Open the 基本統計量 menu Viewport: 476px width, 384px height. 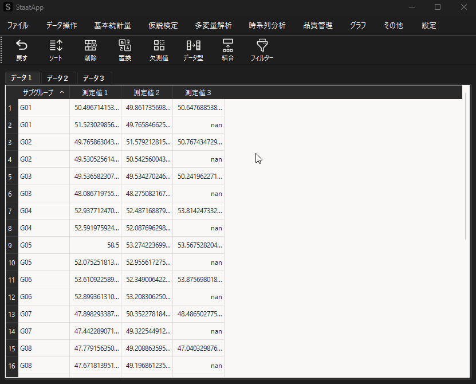pos(112,25)
